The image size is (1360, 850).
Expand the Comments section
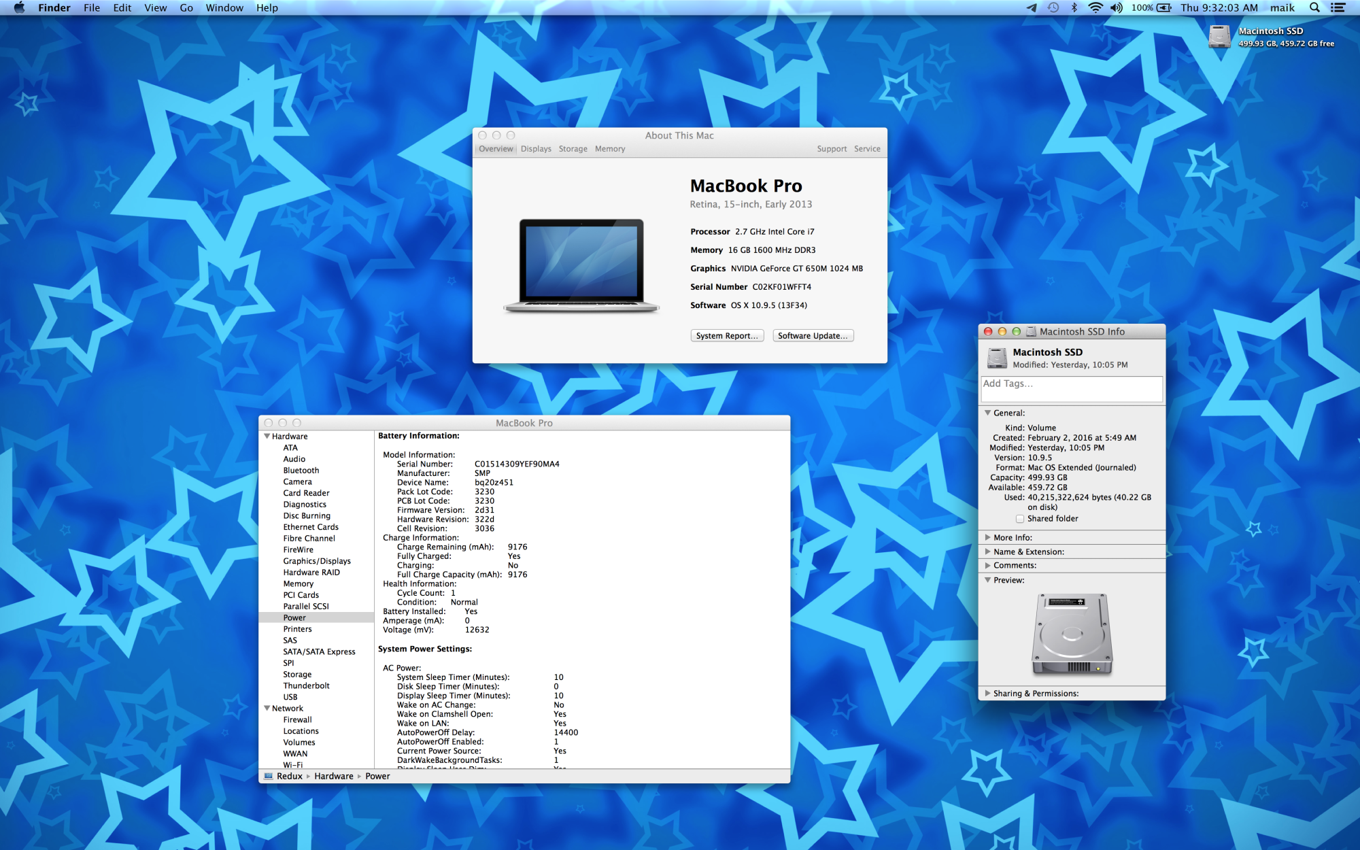[x=988, y=565]
